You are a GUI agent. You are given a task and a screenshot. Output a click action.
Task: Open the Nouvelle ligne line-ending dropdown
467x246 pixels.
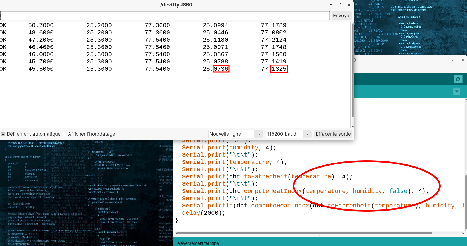click(x=236, y=134)
